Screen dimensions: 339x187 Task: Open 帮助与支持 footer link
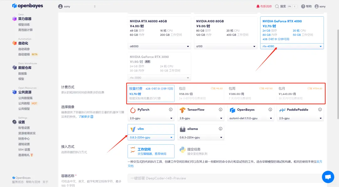33,182
